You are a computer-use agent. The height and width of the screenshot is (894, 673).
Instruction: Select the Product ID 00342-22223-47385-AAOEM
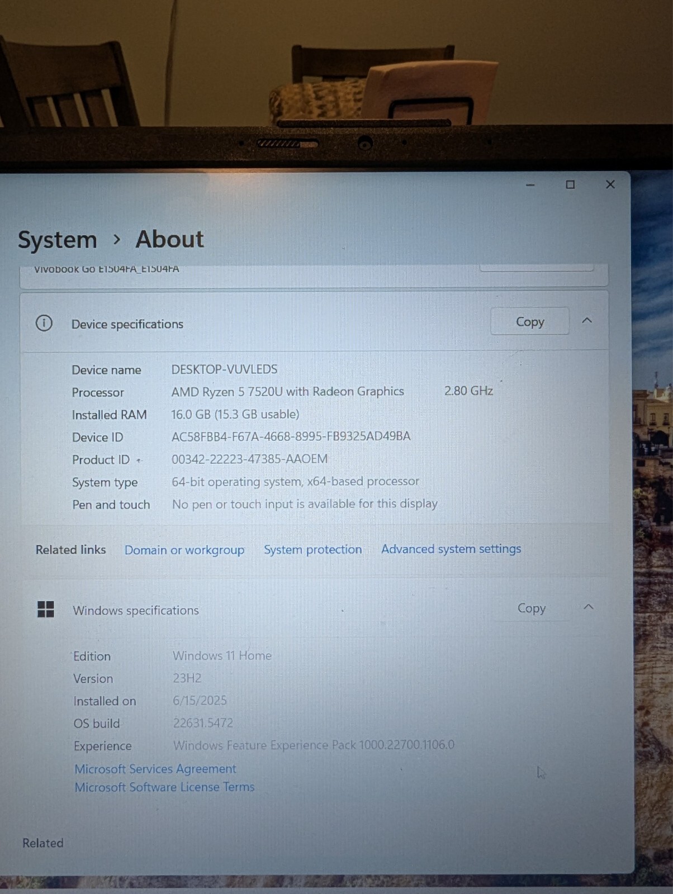pyautogui.click(x=249, y=459)
